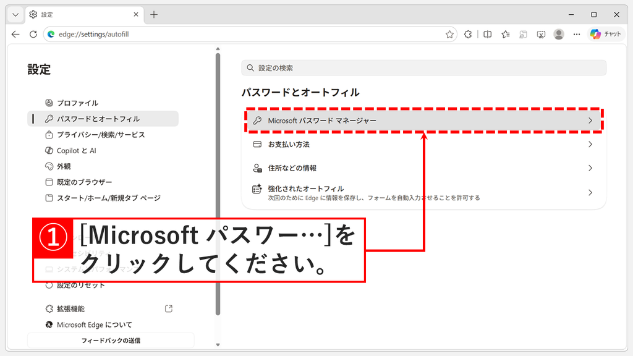Image resolution: width=633 pixels, height=356 pixels.
Task: Open スタート/ホーム/新規タブ ページ settings
Action: 103,198
